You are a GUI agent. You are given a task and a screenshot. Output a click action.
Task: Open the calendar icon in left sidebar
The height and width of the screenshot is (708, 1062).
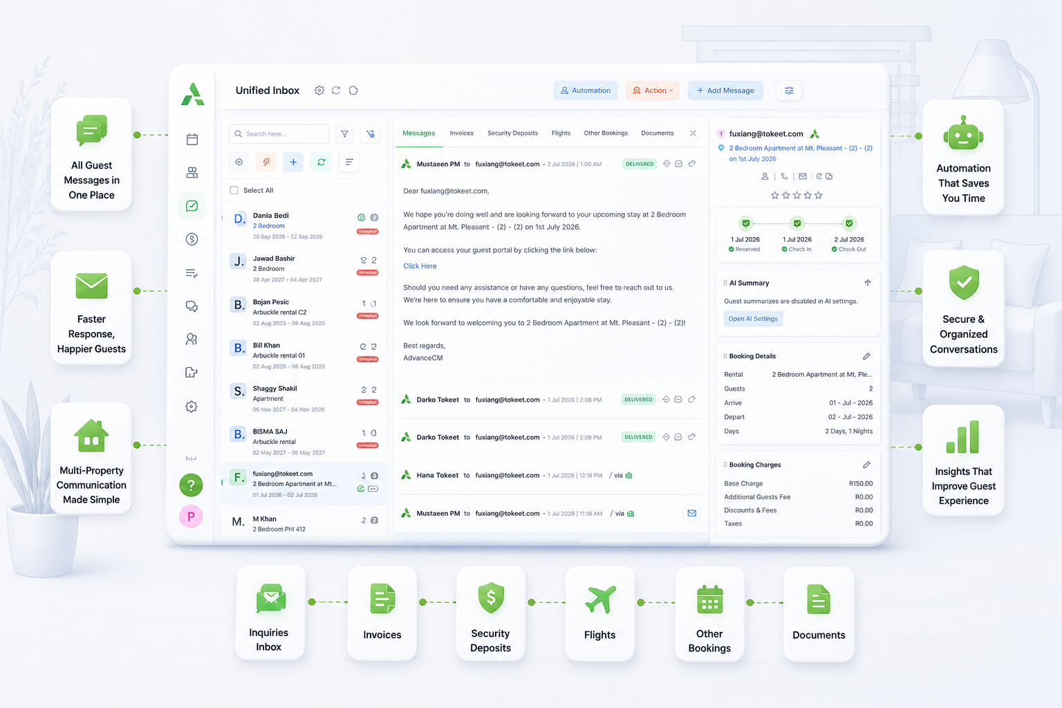point(192,139)
